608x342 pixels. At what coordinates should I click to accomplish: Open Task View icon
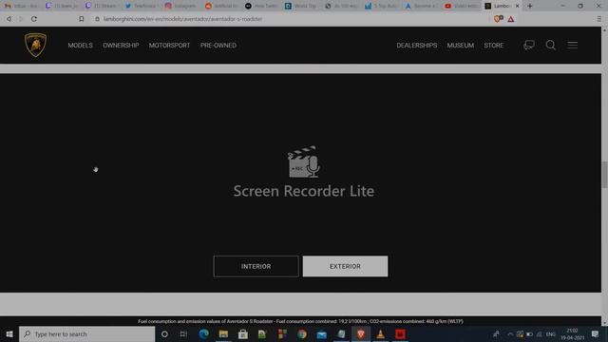point(183,333)
